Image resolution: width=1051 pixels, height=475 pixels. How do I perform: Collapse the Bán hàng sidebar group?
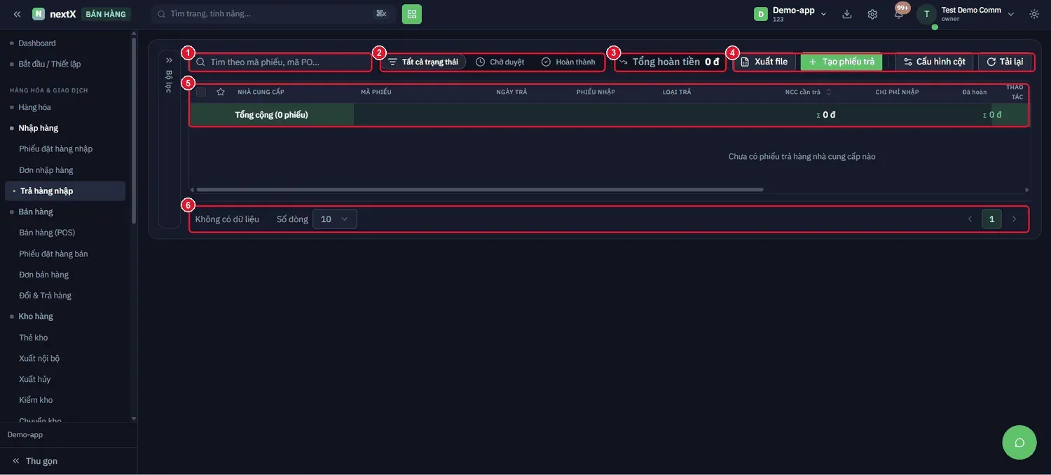point(36,212)
